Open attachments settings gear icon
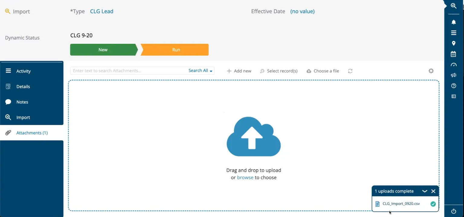The width and height of the screenshot is (464, 217). point(431,71)
